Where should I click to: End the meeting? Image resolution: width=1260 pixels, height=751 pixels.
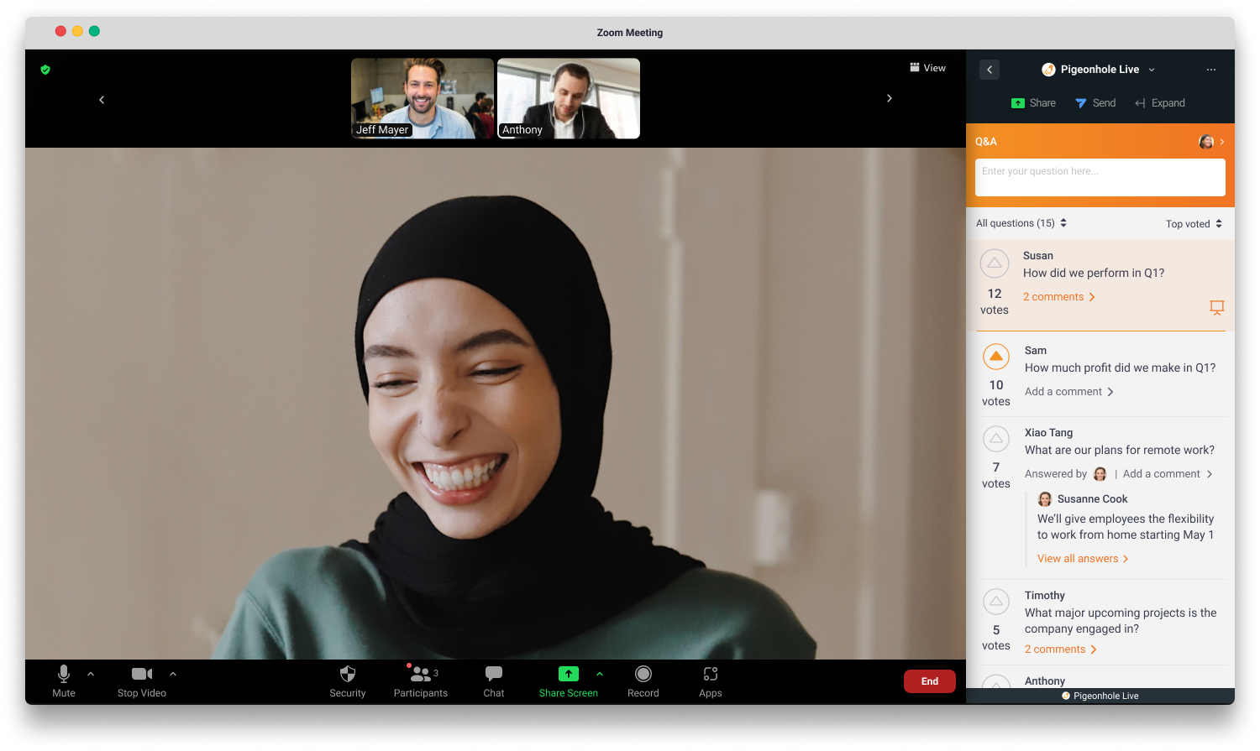point(929,681)
